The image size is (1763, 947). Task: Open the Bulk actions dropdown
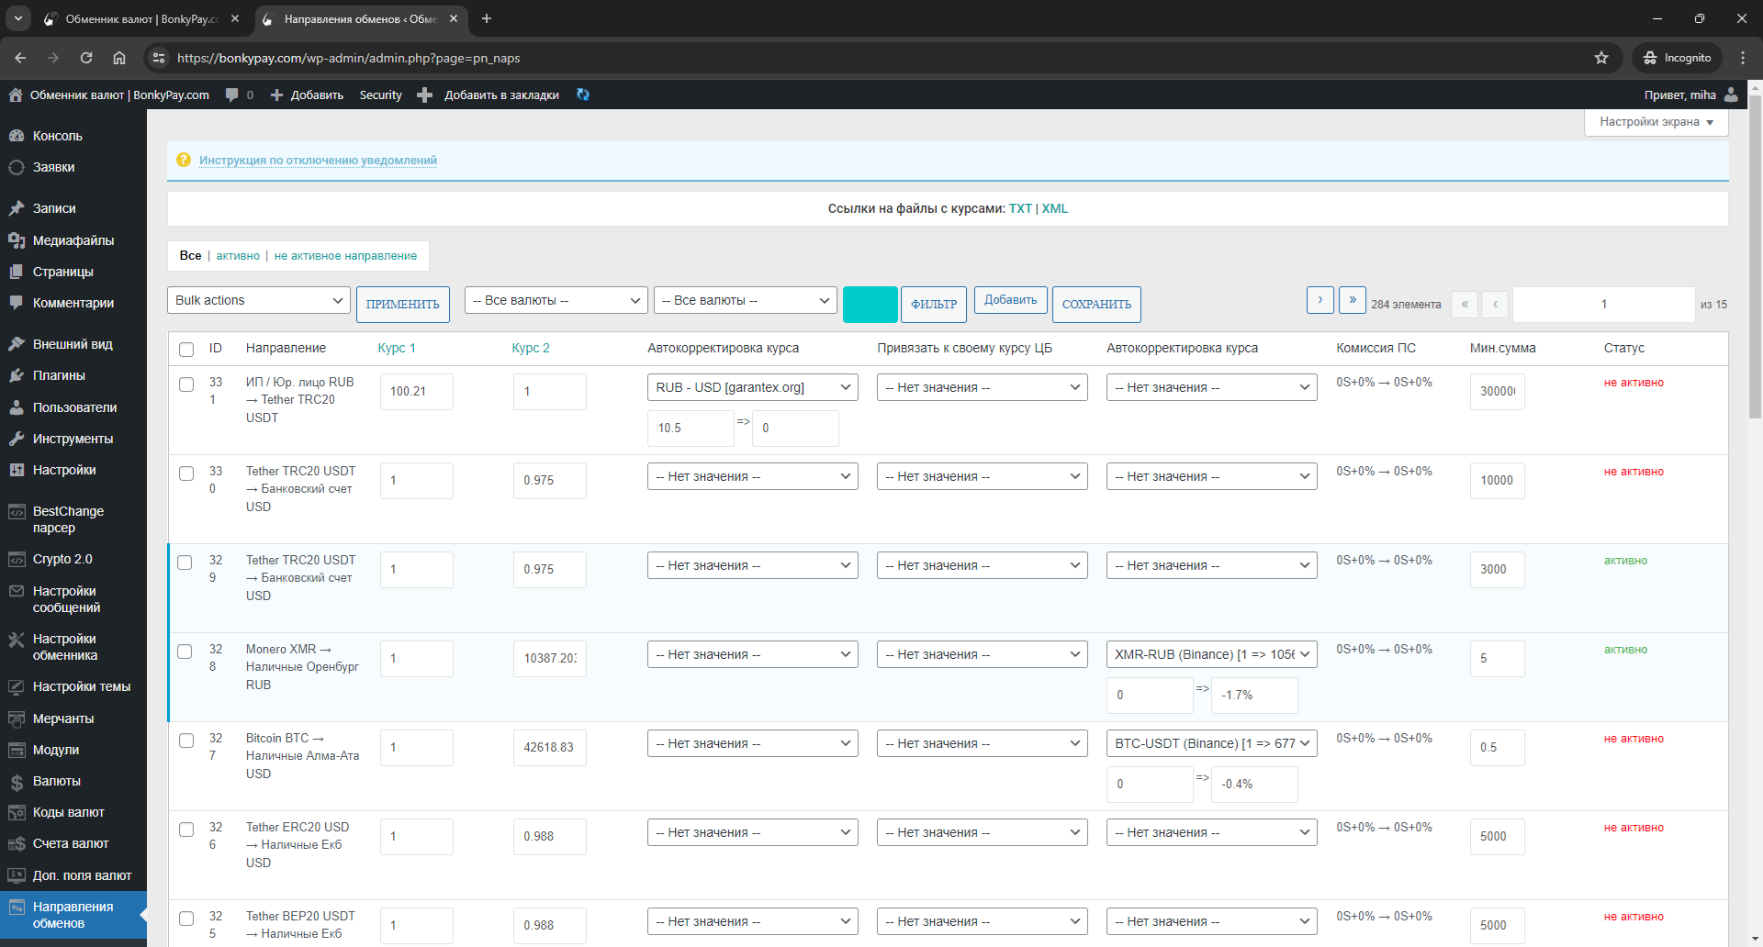259,301
